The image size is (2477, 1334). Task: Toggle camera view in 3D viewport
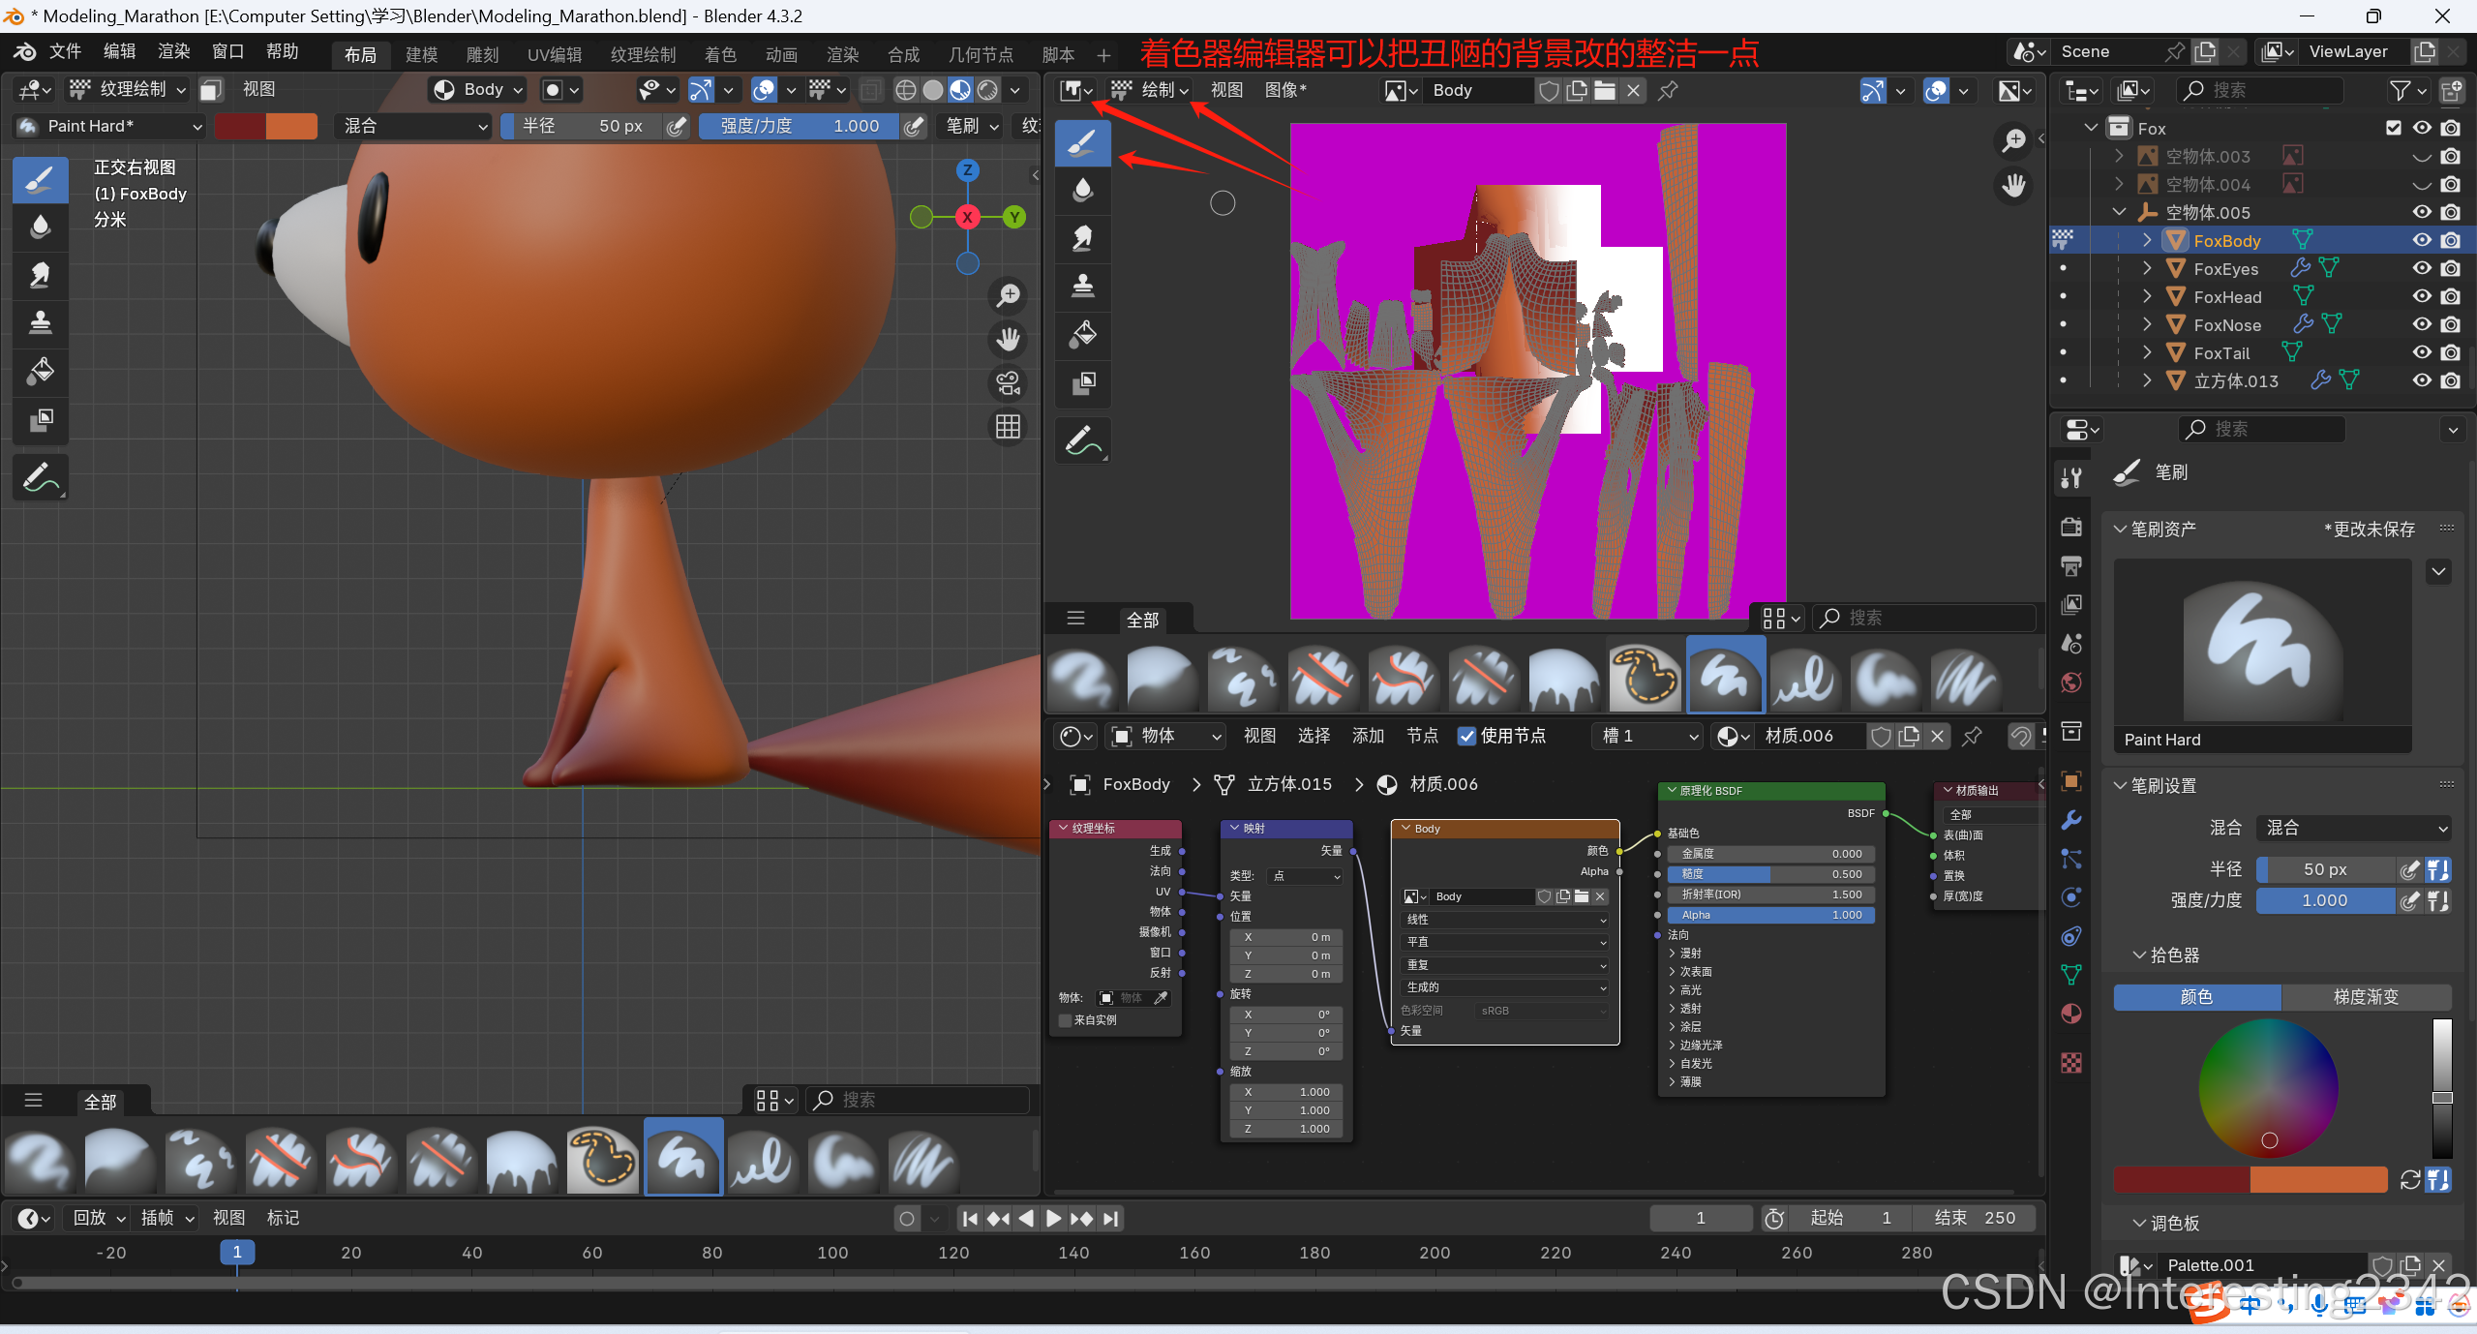[x=1008, y=383]
